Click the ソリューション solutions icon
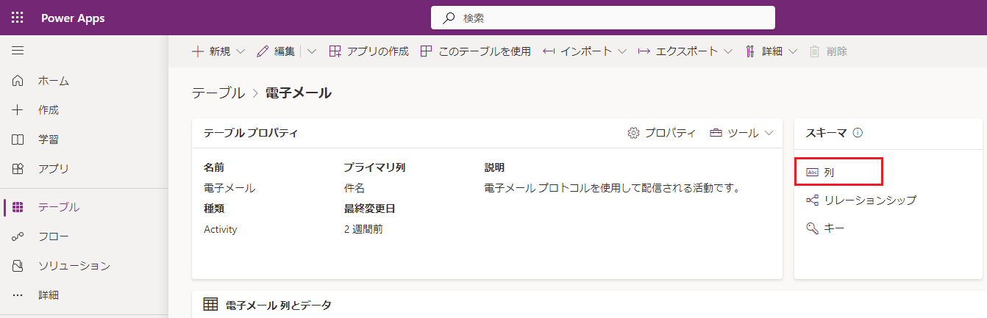Screen dimensions: 987x318 click(x=18, y=266)
